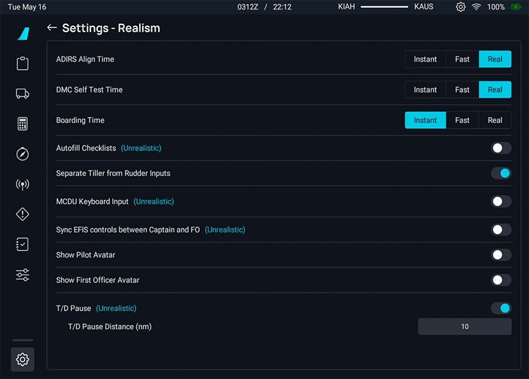Open the Navigation compass page

click(22, 154)
